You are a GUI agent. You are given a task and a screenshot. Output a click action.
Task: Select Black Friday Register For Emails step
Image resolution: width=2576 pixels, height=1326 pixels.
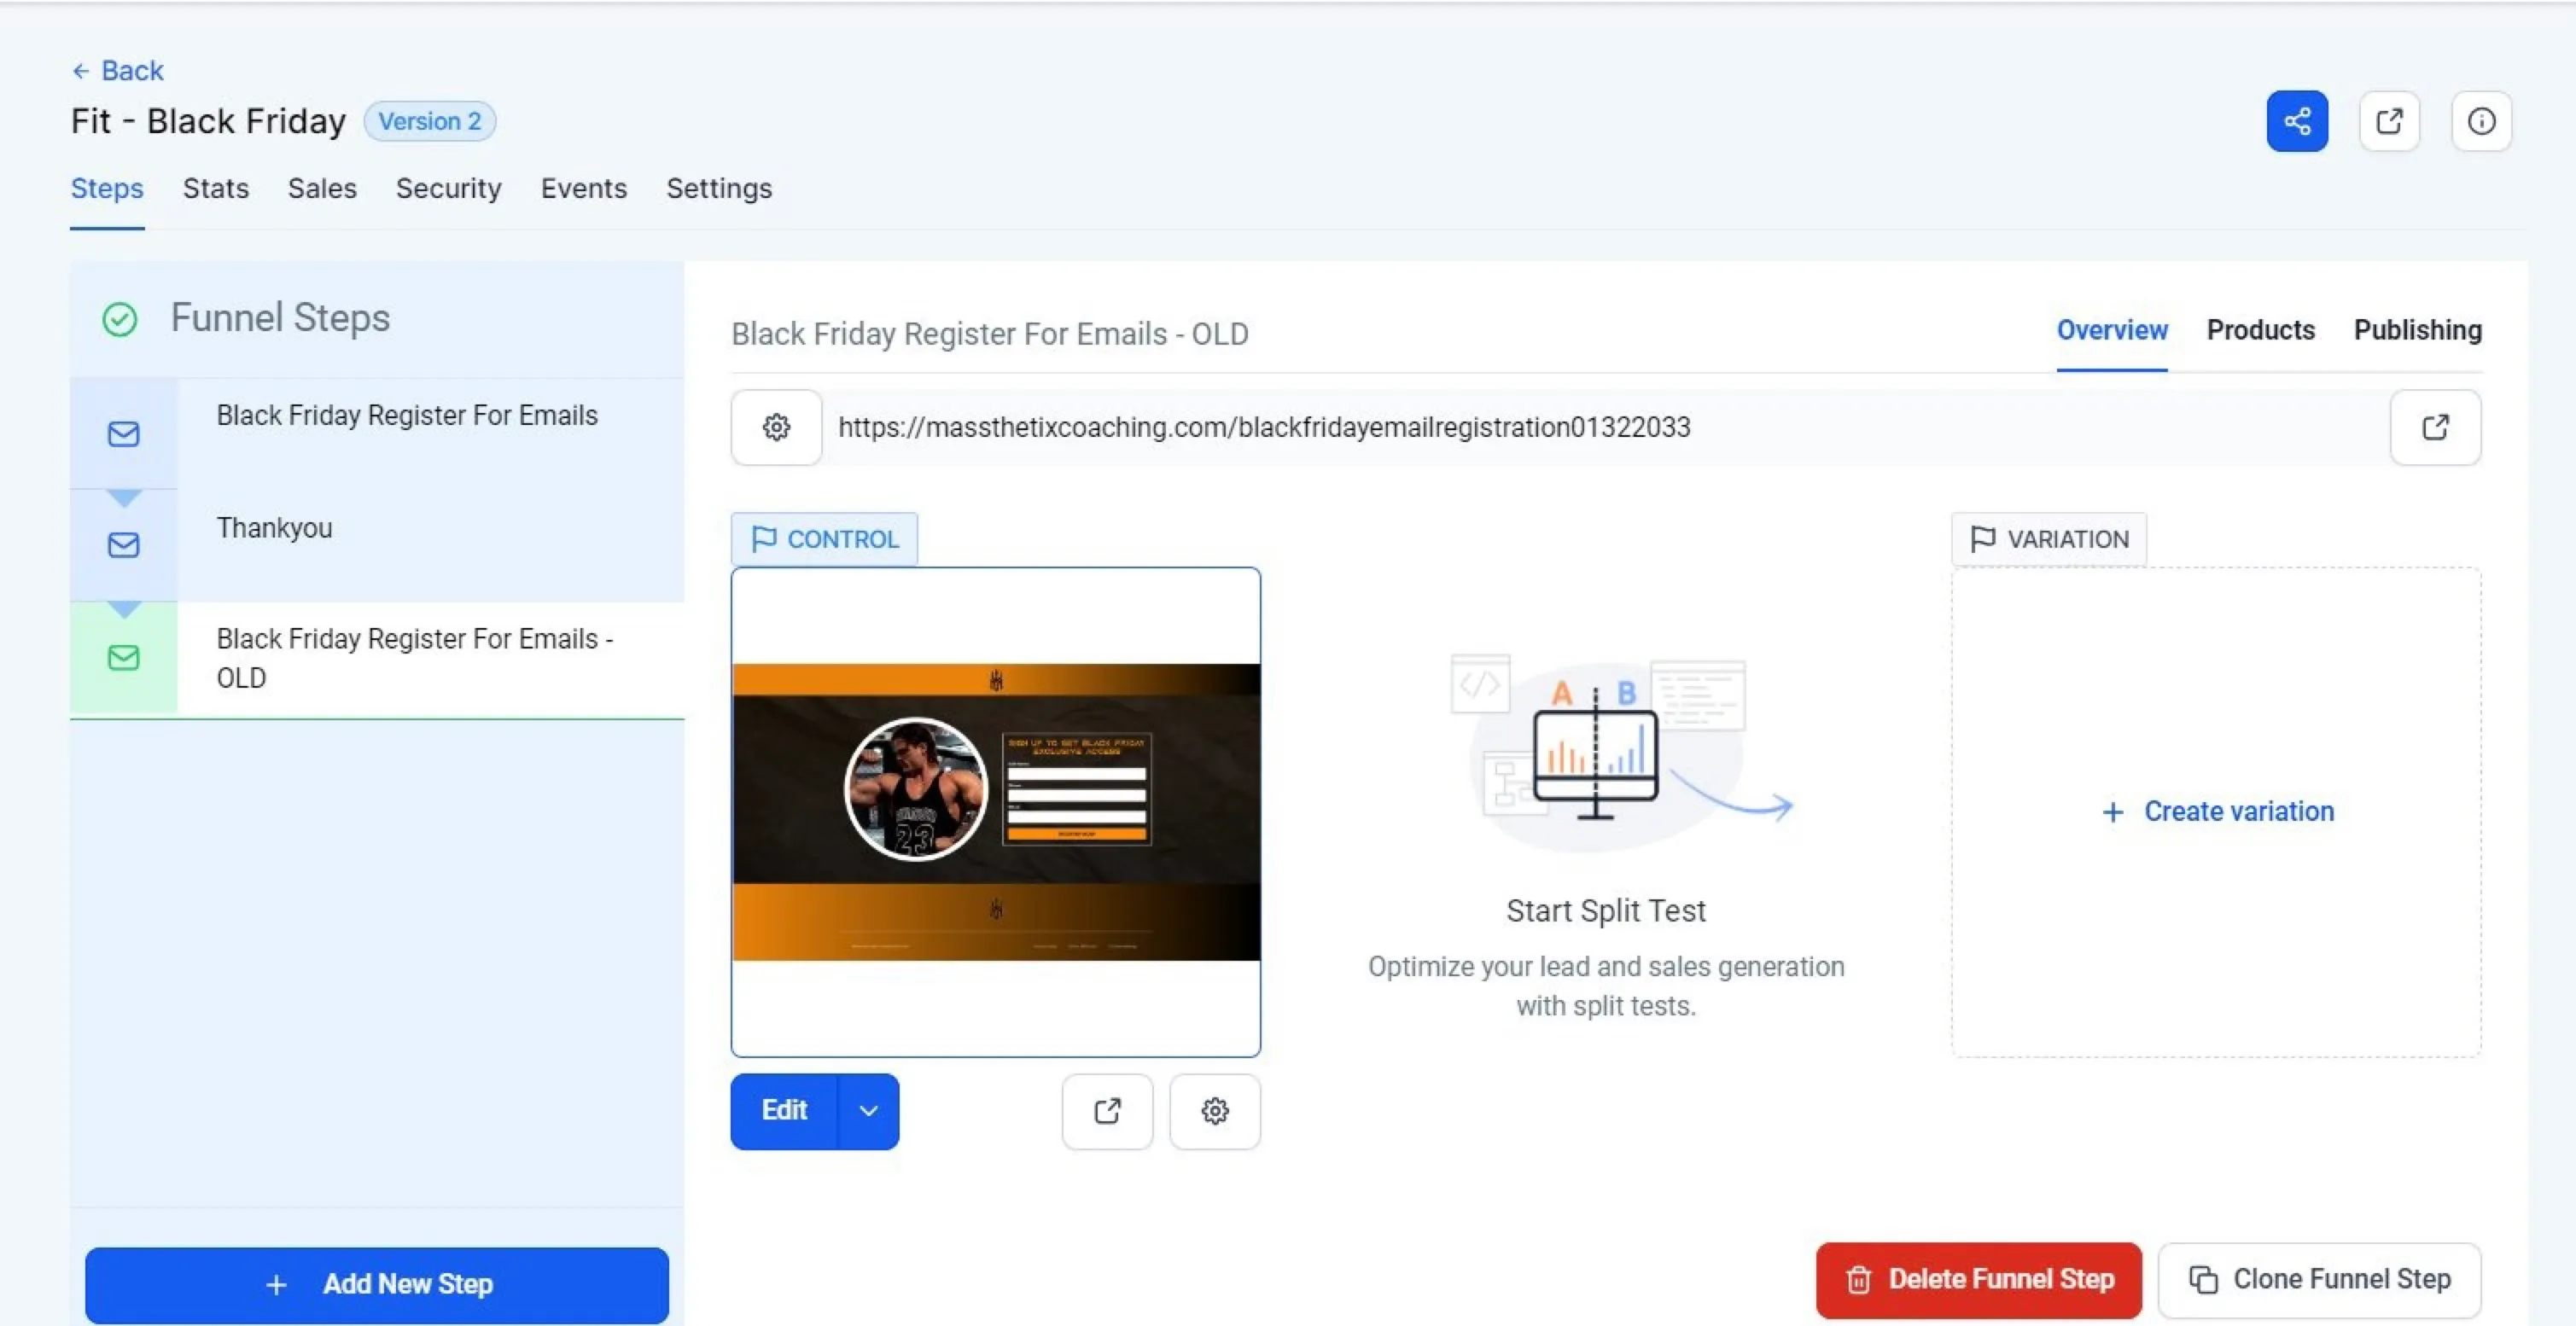(377, 433)
